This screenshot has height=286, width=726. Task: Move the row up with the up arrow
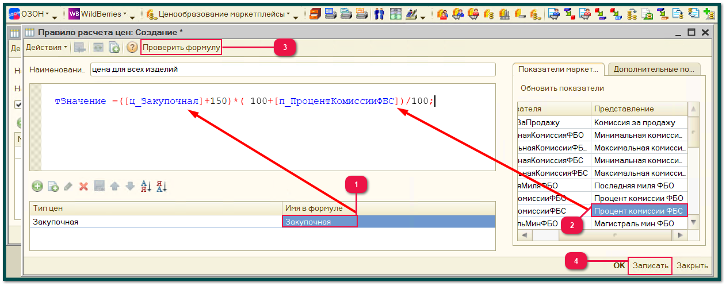click(x=114, y=186)
